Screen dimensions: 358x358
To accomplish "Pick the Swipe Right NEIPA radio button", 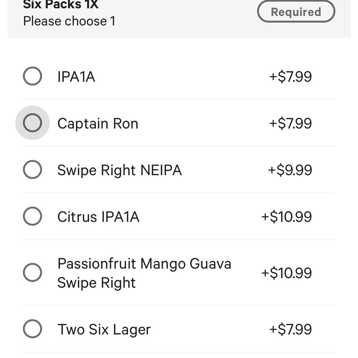I will (x=32, y=169).
